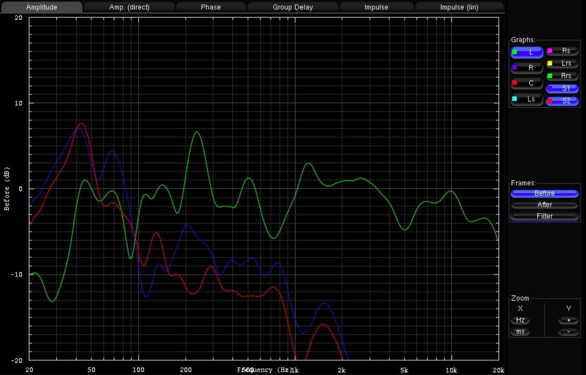Toggle the L channel graph

(x=527, y=52)
